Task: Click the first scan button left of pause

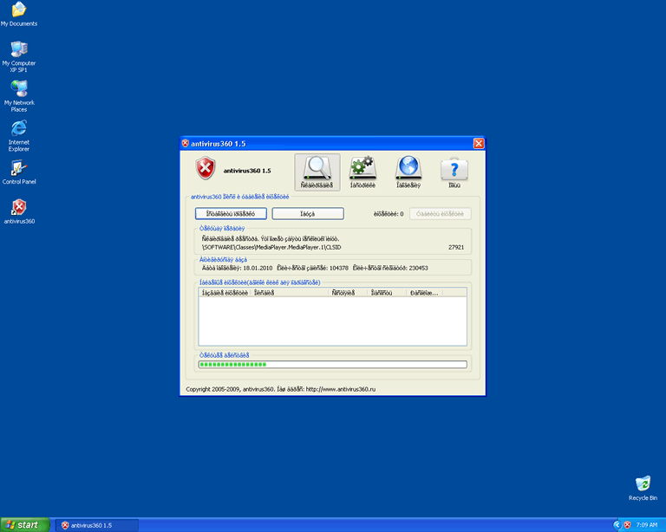Action: (231, 213)
